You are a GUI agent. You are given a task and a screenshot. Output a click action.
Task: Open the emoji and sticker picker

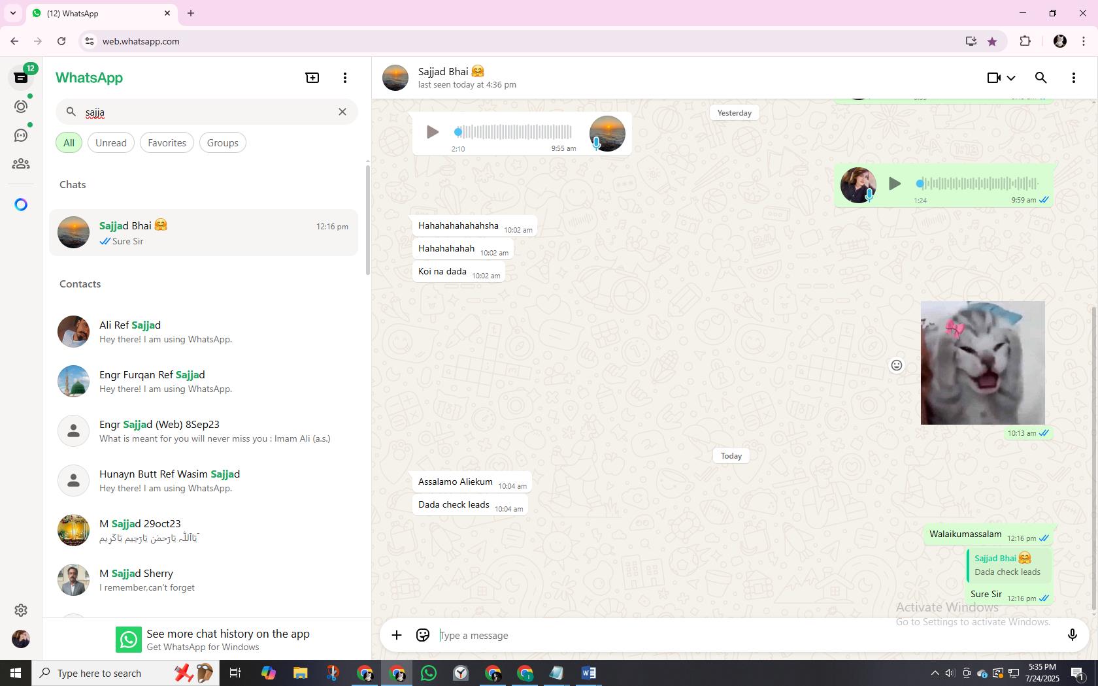point(423,635)
